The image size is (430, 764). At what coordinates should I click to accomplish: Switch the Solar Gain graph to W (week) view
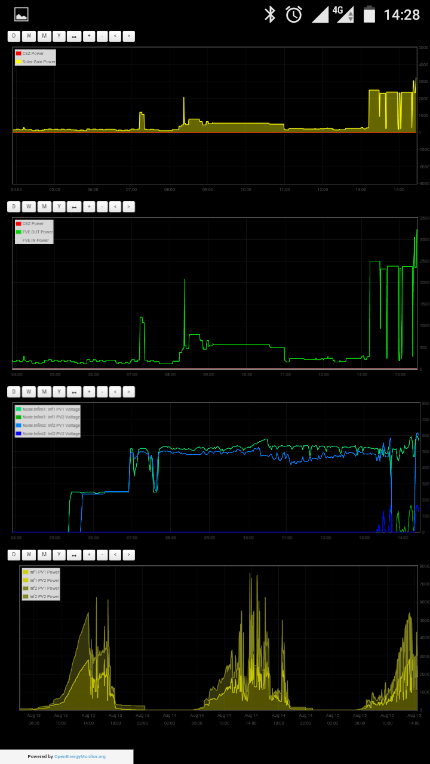click(x=29, y=36)
